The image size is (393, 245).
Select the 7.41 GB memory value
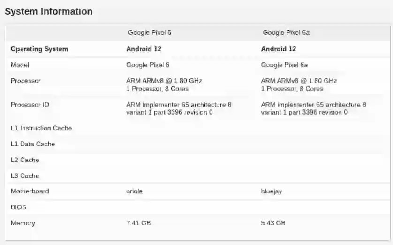pyautogui.click(x=138, y=223)
